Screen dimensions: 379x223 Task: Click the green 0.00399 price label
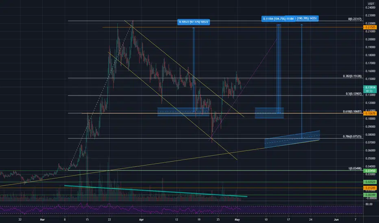(370, 195)
